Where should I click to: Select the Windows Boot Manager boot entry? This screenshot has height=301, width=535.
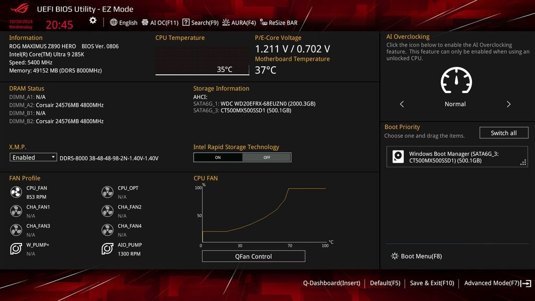(457, 157)
